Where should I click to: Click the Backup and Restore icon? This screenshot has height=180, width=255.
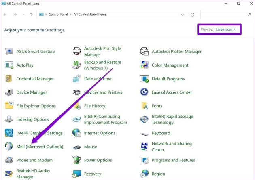click(x=77, y=65)
